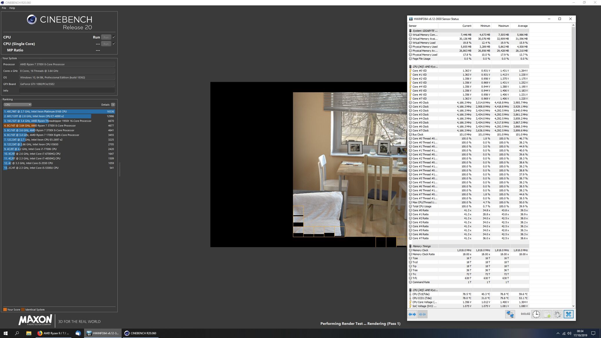Click the Memory Timings group icon
The image size is (601, 338).
tap(410, 246)
